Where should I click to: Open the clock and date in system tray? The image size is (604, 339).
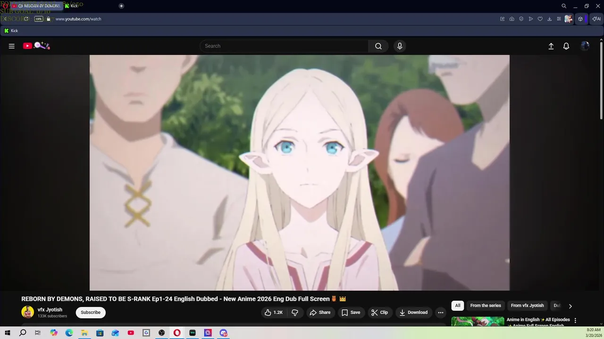[594, 333]
